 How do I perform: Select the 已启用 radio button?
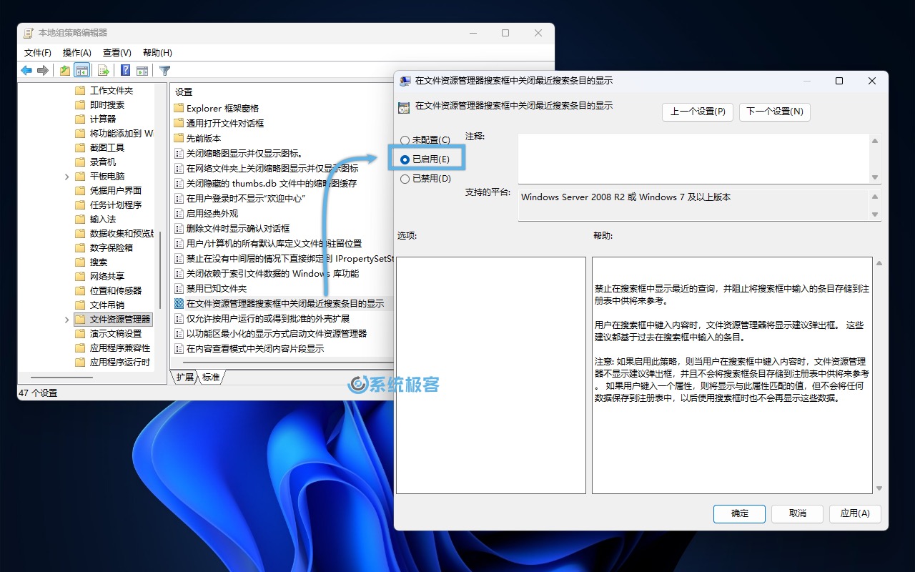point(406,159)
